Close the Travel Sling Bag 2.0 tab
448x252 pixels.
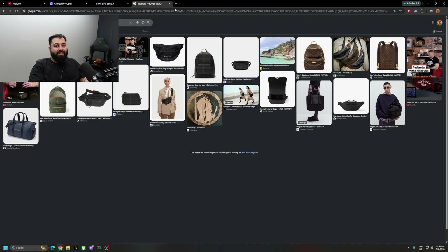pos(128,3)
